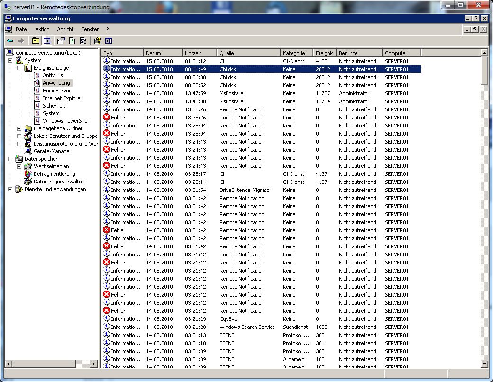Click the event list scroll-down arrow
Viewport: 493px width, 382px height.
click(484, 364)
